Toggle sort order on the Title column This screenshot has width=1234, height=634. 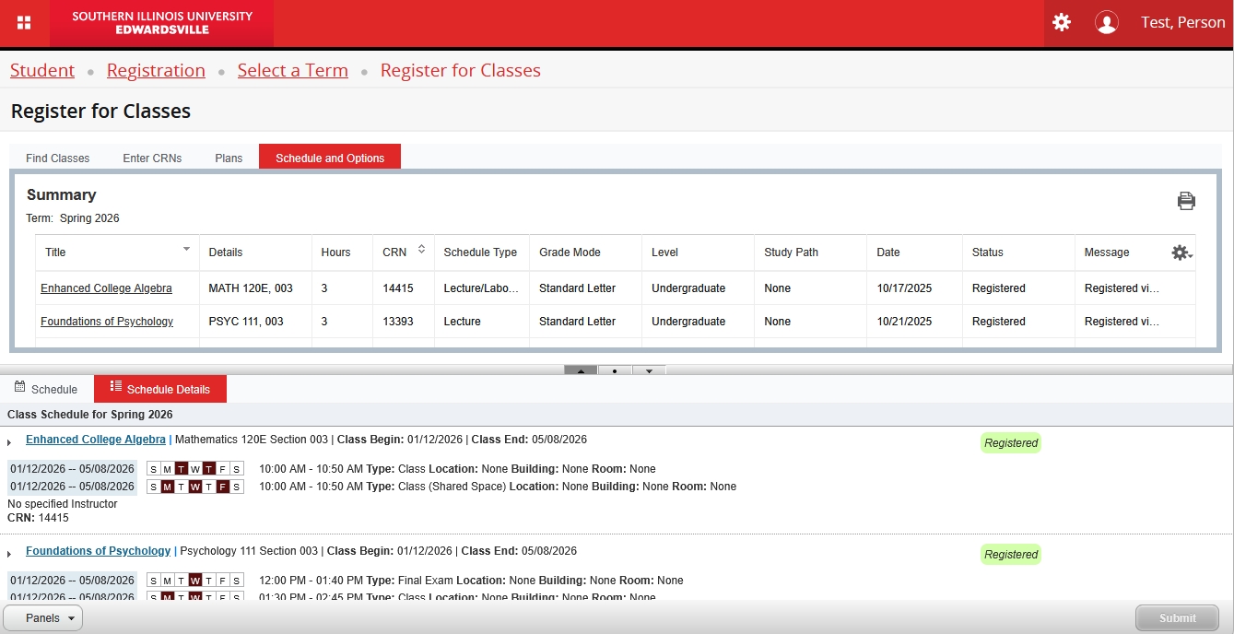(186, 249)
